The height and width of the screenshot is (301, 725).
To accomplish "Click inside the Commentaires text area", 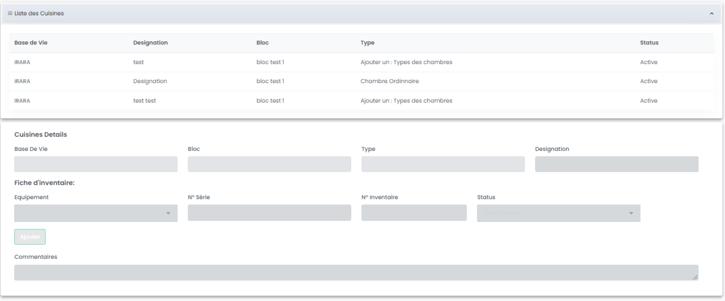I will click(355, 272).
